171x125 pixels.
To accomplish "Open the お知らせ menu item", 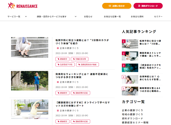I will coord(88,17).
